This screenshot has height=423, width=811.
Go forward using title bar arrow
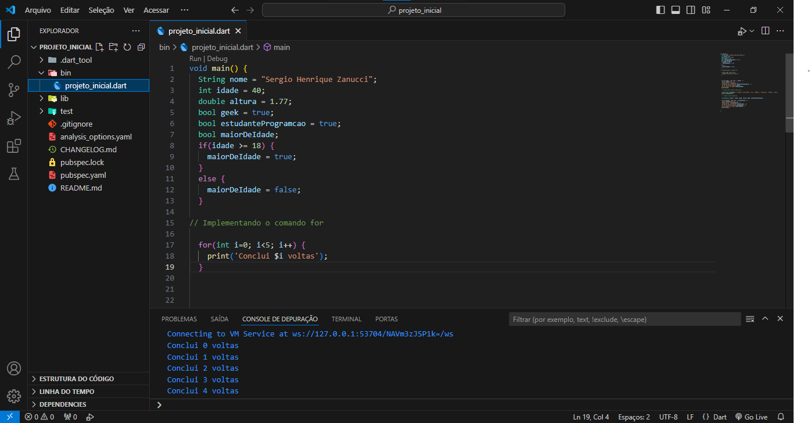250,10
